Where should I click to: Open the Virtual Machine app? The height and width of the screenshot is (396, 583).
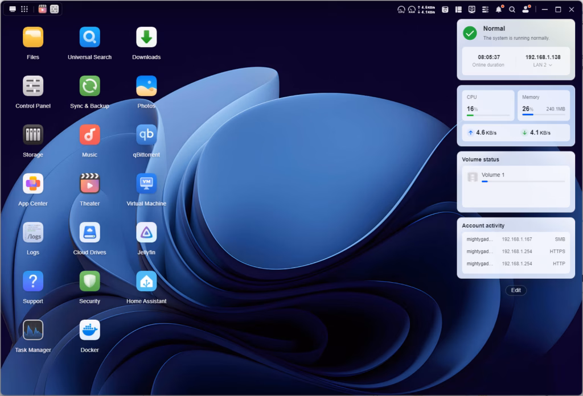click(x=146, y=184)
